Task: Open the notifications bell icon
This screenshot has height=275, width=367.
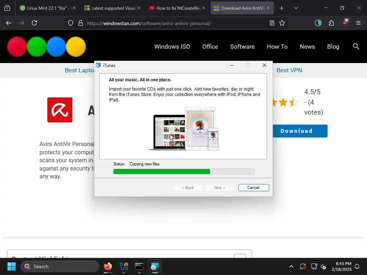Action: (x=357, y=266)
